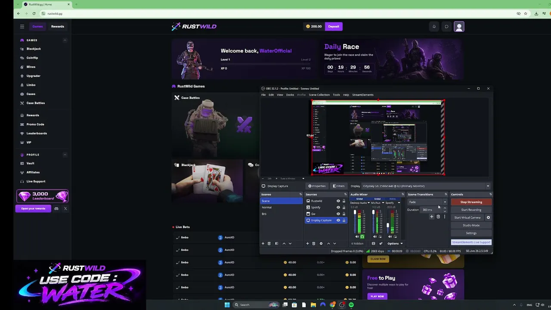Viewport: 551px width, 310px height.
Task: Open the Scene Collection menu
Action: pos(319,95)
